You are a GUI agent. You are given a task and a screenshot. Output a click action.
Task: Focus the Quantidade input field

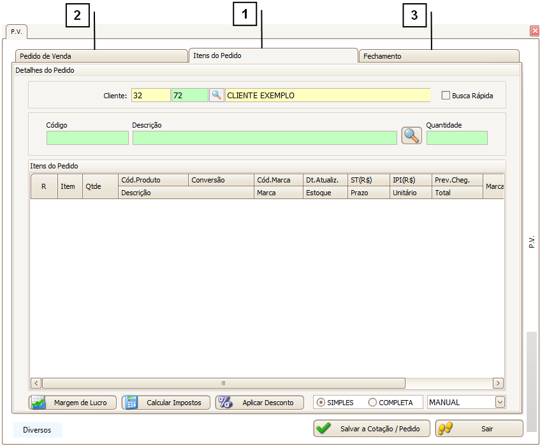click(x=456, y=138)
